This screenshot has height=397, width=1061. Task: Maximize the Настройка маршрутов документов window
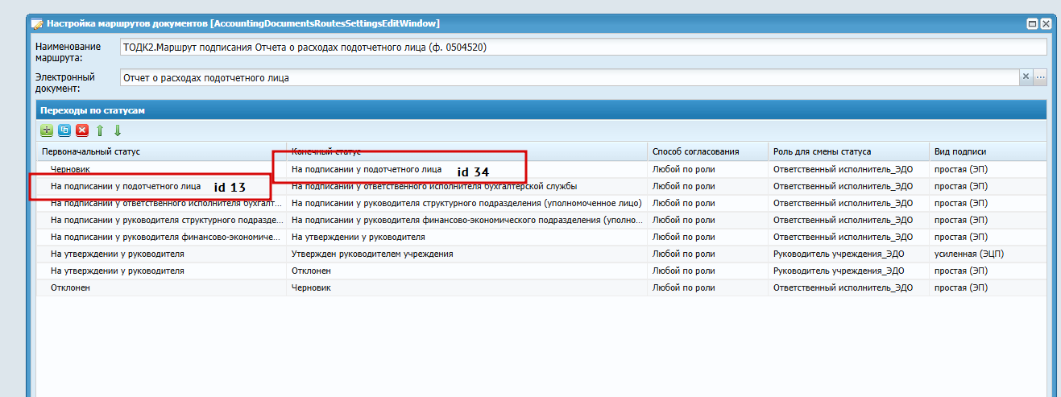[x=1031, y=23]
